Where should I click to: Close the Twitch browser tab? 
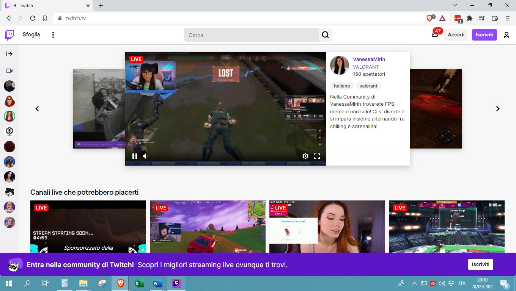tap(88, 6)
